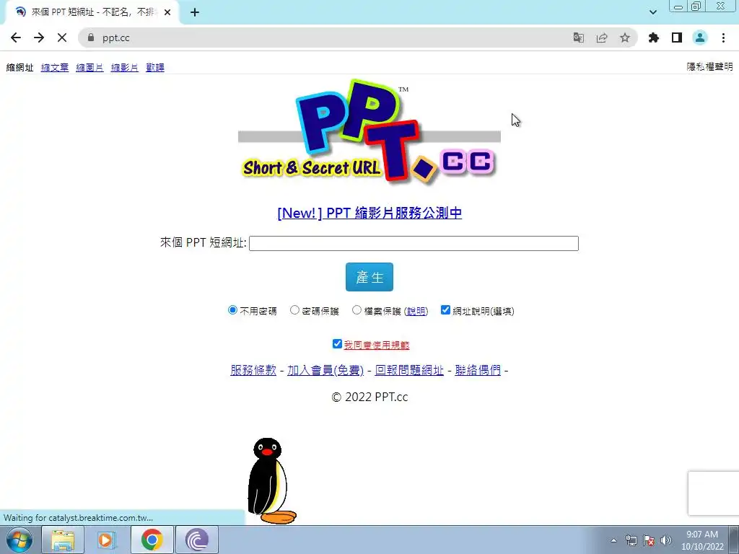739x554 pixels.
Task: Click the © 2022 PPT.cc footer text
Action: [x=369, y=397]
